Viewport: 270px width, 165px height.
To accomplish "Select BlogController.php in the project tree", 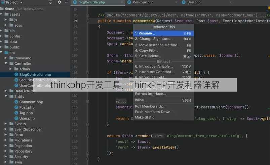I will (35, 74).
